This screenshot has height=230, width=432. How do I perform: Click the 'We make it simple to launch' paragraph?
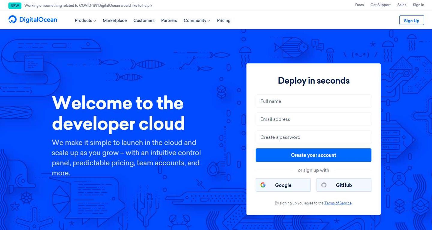click(x=126, y=158)
